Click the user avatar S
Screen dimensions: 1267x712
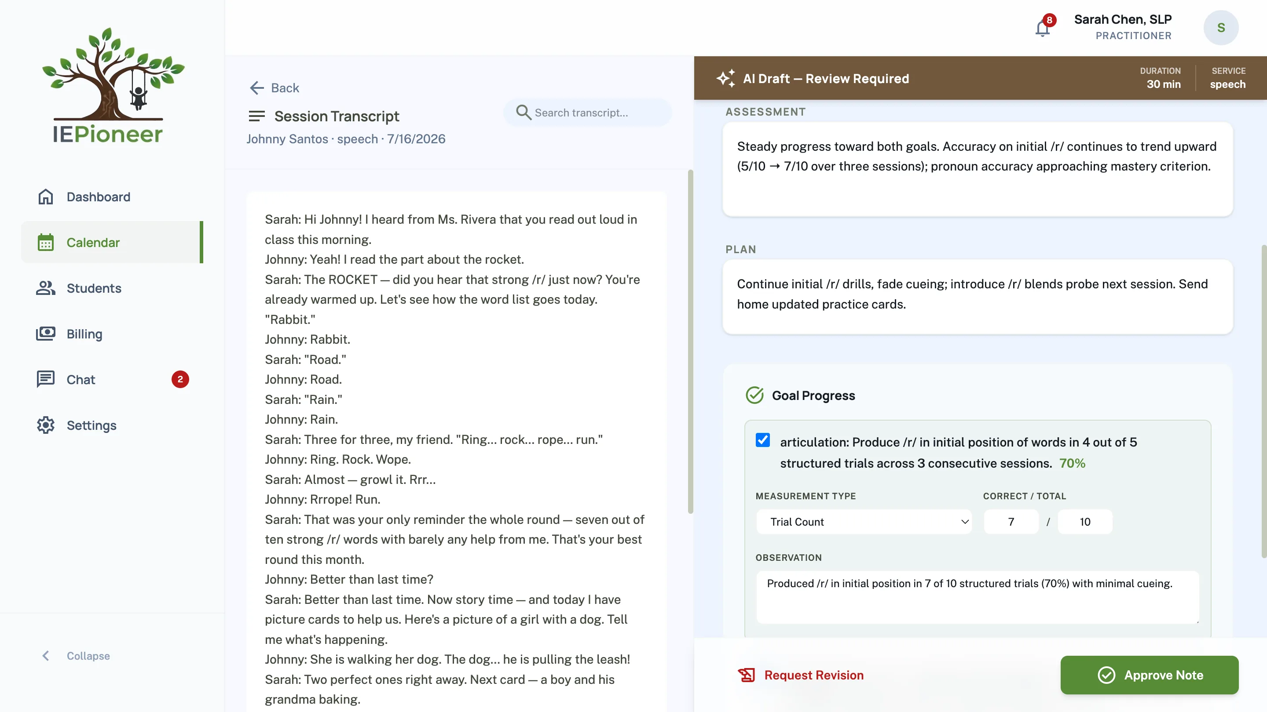click(1221, 28)
